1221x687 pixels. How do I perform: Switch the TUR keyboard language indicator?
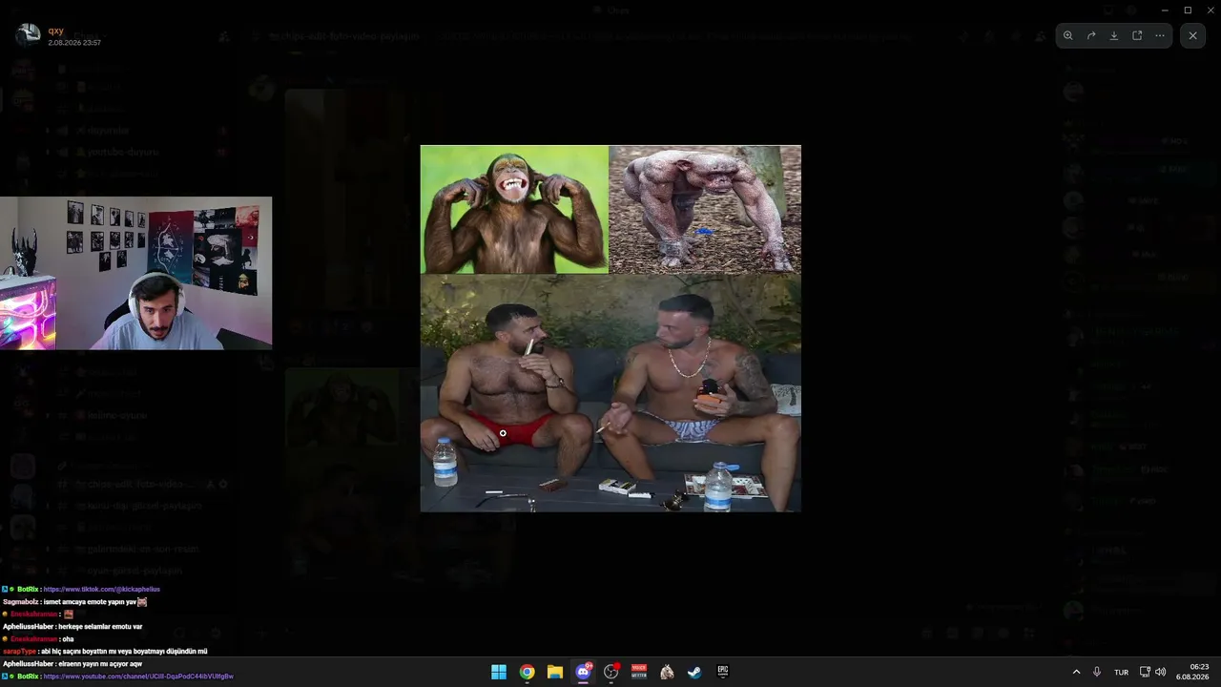[x=1122, y=672]
